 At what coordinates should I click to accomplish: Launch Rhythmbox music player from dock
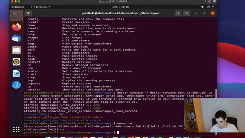pyautogui.click(x=16, y=62)
